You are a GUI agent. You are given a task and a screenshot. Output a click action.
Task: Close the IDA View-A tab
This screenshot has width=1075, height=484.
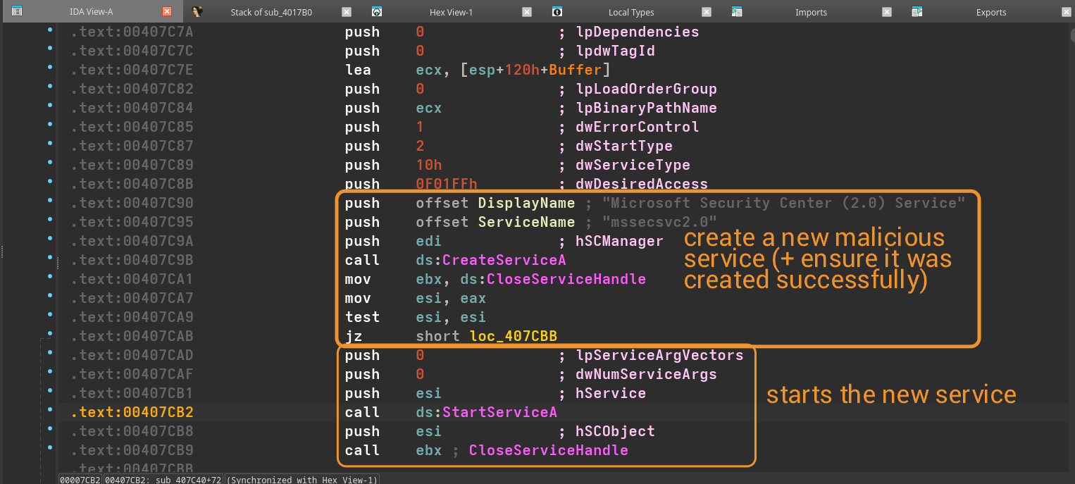166,12
